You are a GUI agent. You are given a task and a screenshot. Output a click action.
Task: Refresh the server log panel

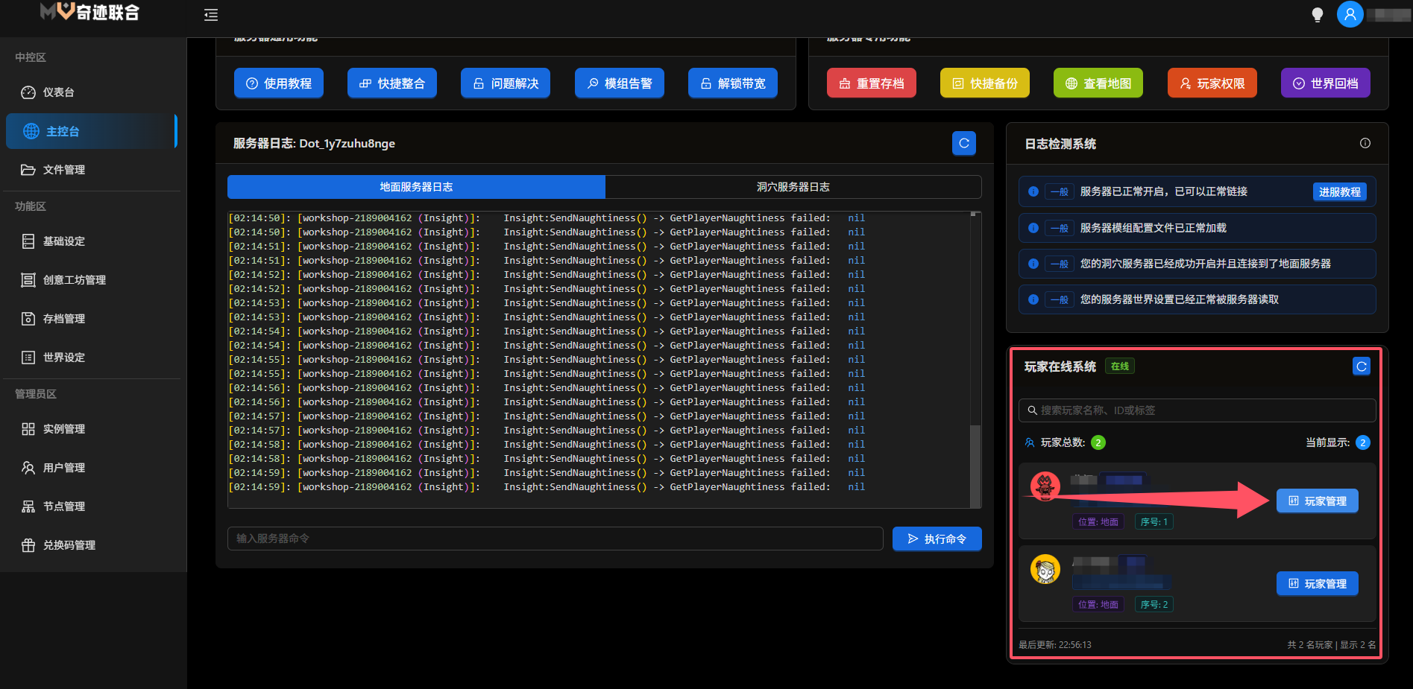click(x=963, y=143)
